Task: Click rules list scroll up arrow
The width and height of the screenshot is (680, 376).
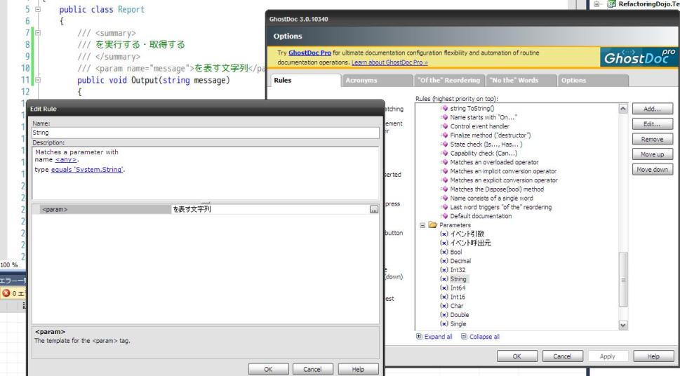Action: point(623,109)
